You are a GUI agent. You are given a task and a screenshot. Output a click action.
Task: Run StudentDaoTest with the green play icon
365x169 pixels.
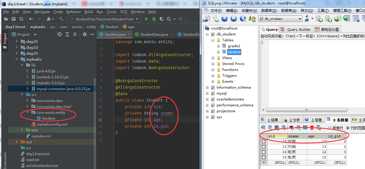click(x=146, y=19)
